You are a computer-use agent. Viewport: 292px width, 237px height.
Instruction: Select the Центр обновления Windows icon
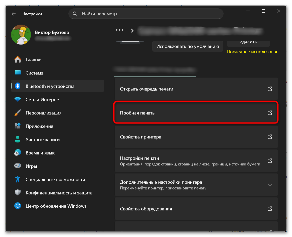click(x=18, y=206)
